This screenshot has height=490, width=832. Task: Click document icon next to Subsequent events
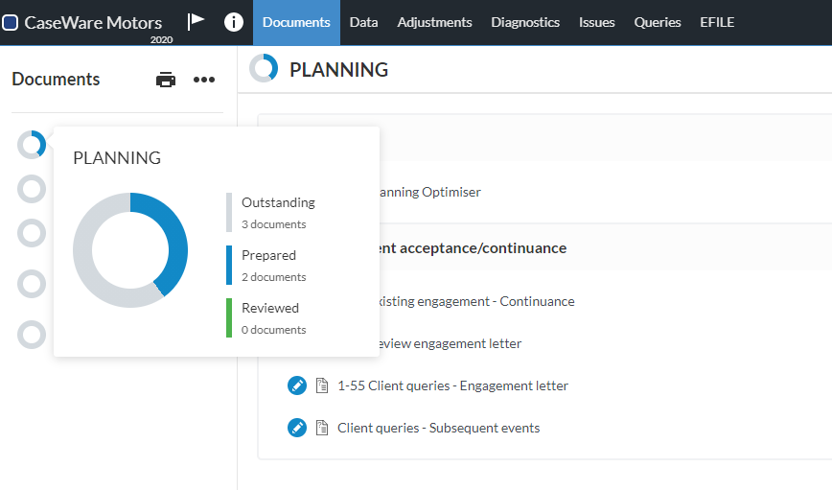(322, 428)
